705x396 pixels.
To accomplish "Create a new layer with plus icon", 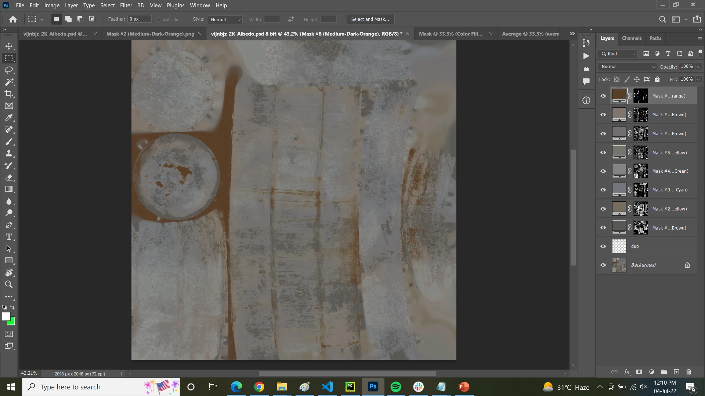I will [x=676, y=372].
